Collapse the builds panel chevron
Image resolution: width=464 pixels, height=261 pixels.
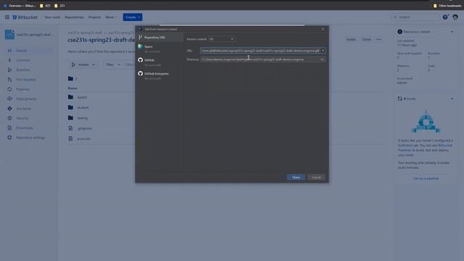coord(452,99)
